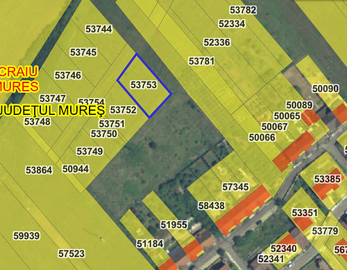Screen dimensions: 347x270
Task: Click parcel label 53745
Action: (x=83, y=53)
